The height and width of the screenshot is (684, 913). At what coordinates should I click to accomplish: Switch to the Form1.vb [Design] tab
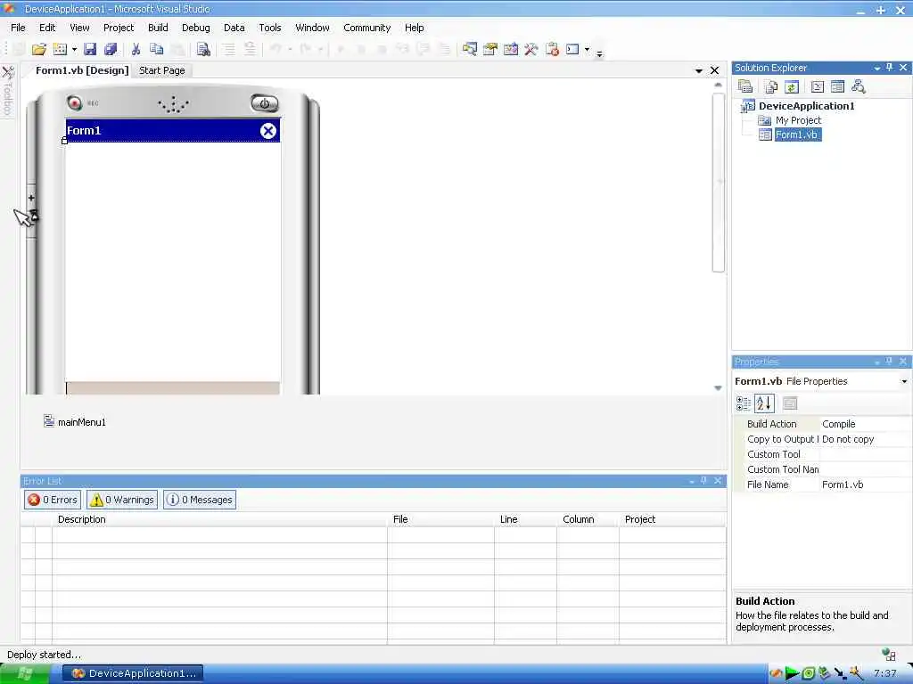tap(81, 70)
